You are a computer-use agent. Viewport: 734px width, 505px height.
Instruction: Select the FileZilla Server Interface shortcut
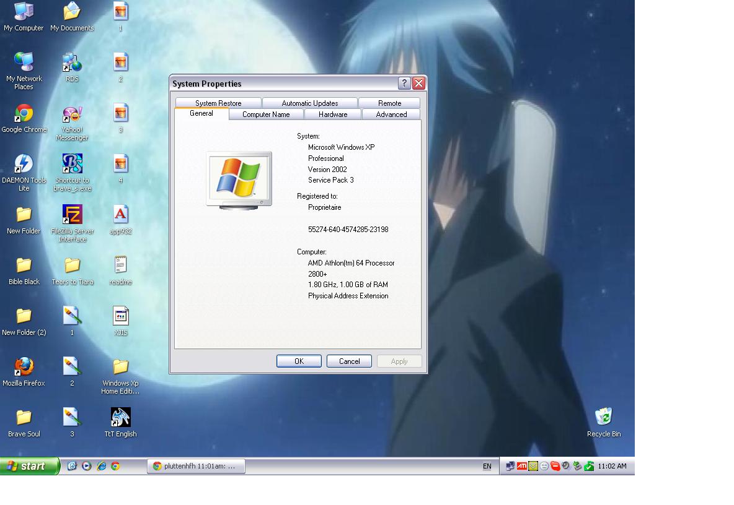tap(72, 223)
